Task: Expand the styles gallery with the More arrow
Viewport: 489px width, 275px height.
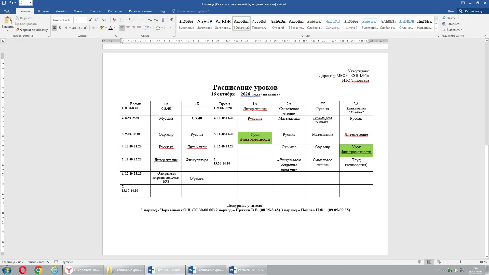Action: [436, 29]
